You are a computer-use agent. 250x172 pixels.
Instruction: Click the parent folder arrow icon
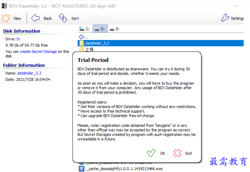82,37
